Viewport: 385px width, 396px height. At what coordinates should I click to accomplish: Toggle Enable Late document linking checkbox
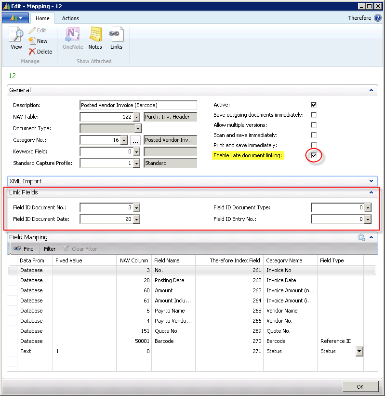(314, 155)
